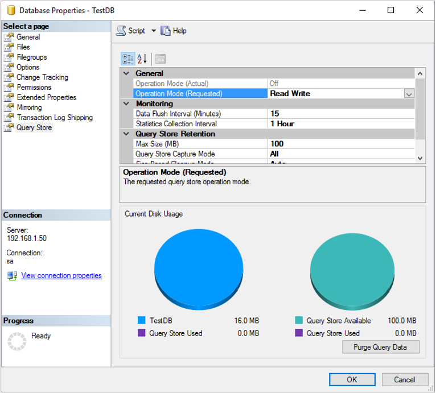This screenshot has height=393, width=436.
Task: Click the Script icon in toolbar
Action: coord(121,31)
